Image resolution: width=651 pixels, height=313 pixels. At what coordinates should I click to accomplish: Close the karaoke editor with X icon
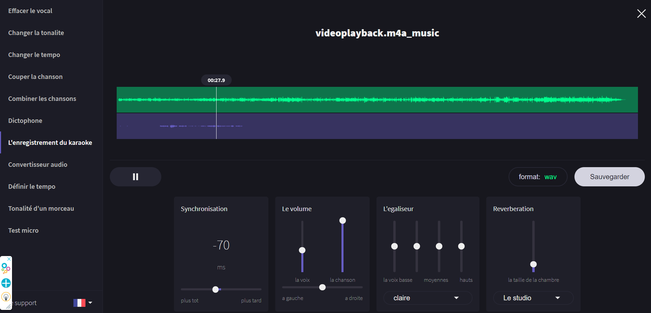[641, 14]
